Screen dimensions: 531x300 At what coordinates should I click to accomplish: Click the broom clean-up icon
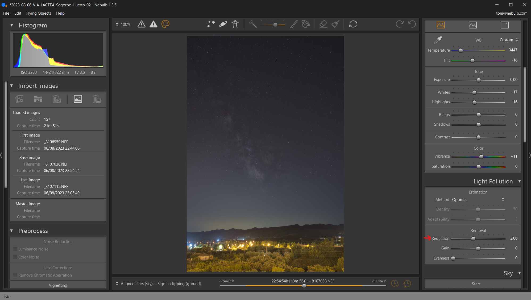[x=335, y=24]
